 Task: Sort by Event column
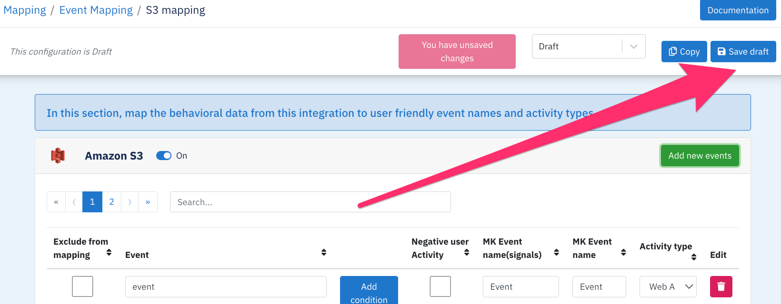pyautogui.click(x=324, y=252)
